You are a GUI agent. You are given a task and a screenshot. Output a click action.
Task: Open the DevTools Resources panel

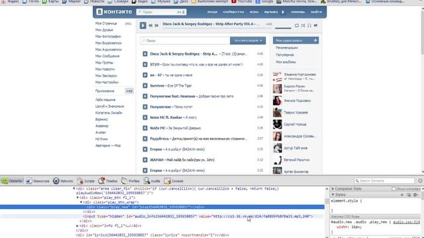coord(38,181)
